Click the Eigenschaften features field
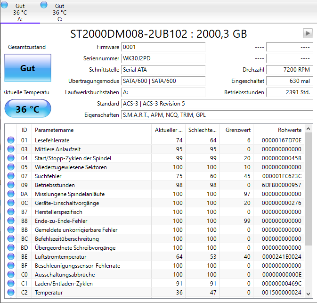 [x=217, y=115]
